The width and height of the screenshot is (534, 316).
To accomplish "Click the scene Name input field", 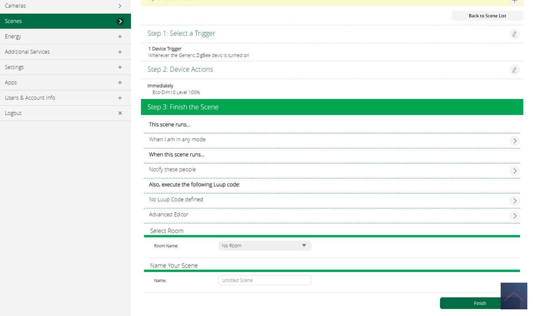I will 265,280.
